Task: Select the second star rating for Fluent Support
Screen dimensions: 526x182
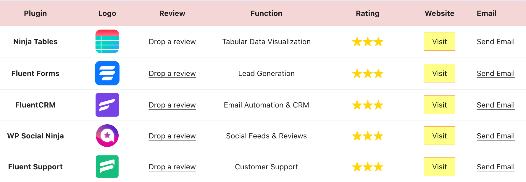Action: coord(367,167)
